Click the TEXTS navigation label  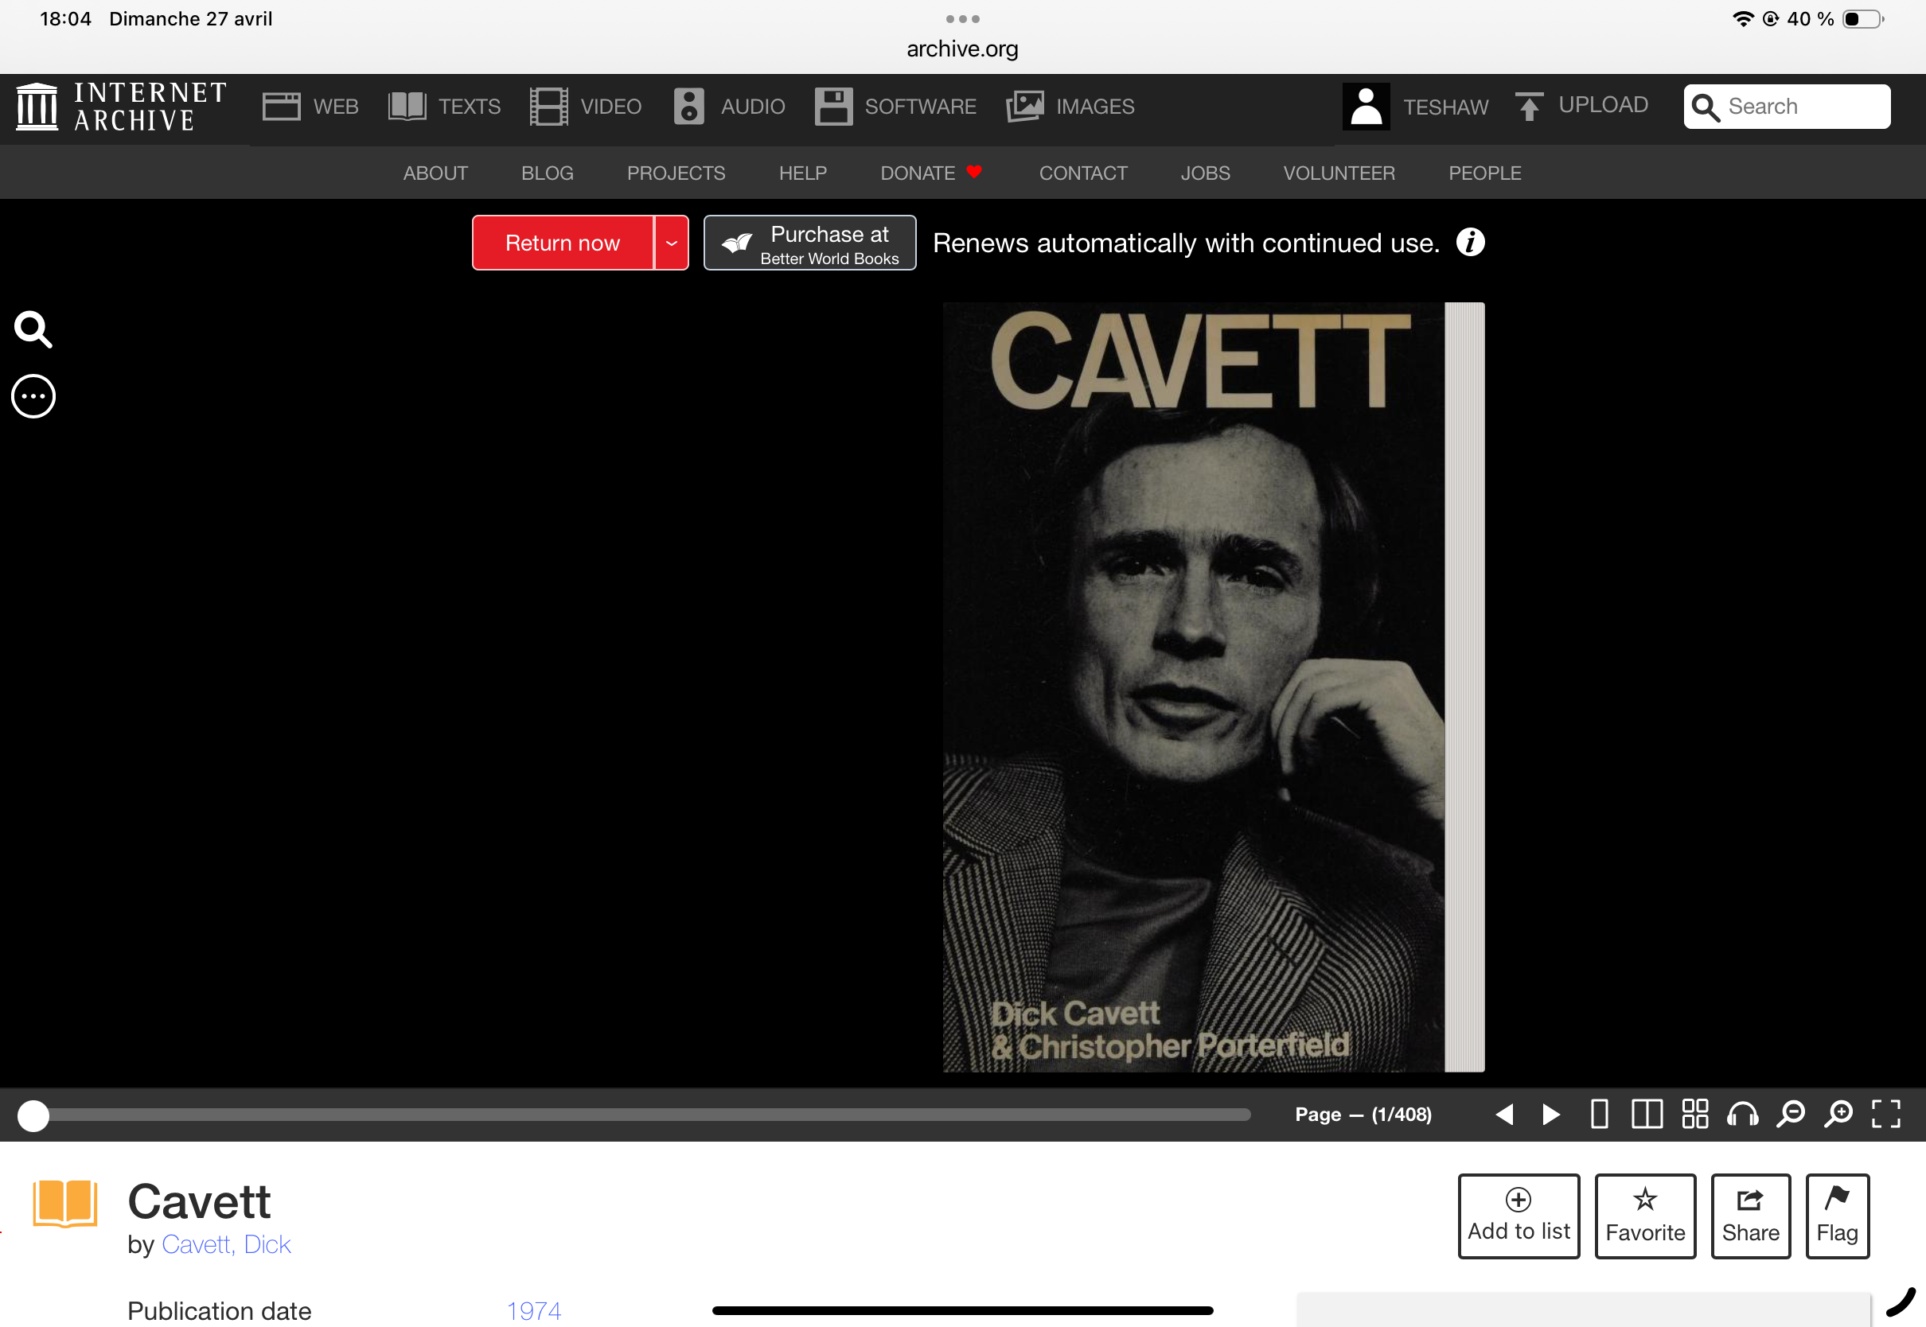(x=470, y=107)
